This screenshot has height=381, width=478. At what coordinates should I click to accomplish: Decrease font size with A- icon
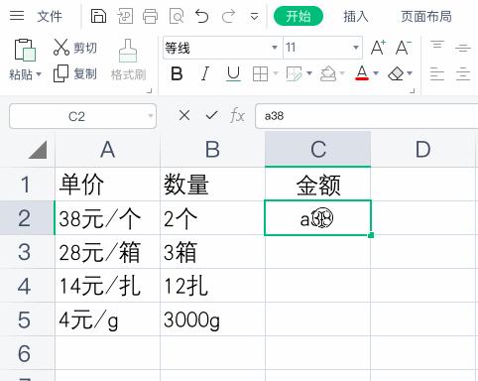tap(404, 48)
